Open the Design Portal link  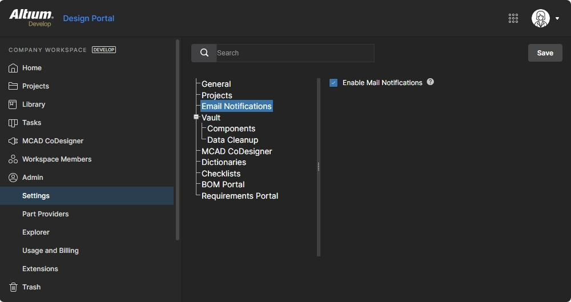click(89, 18)
